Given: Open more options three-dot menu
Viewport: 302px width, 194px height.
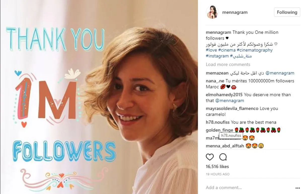Looking at the screenshot, I should pos(297,188).
